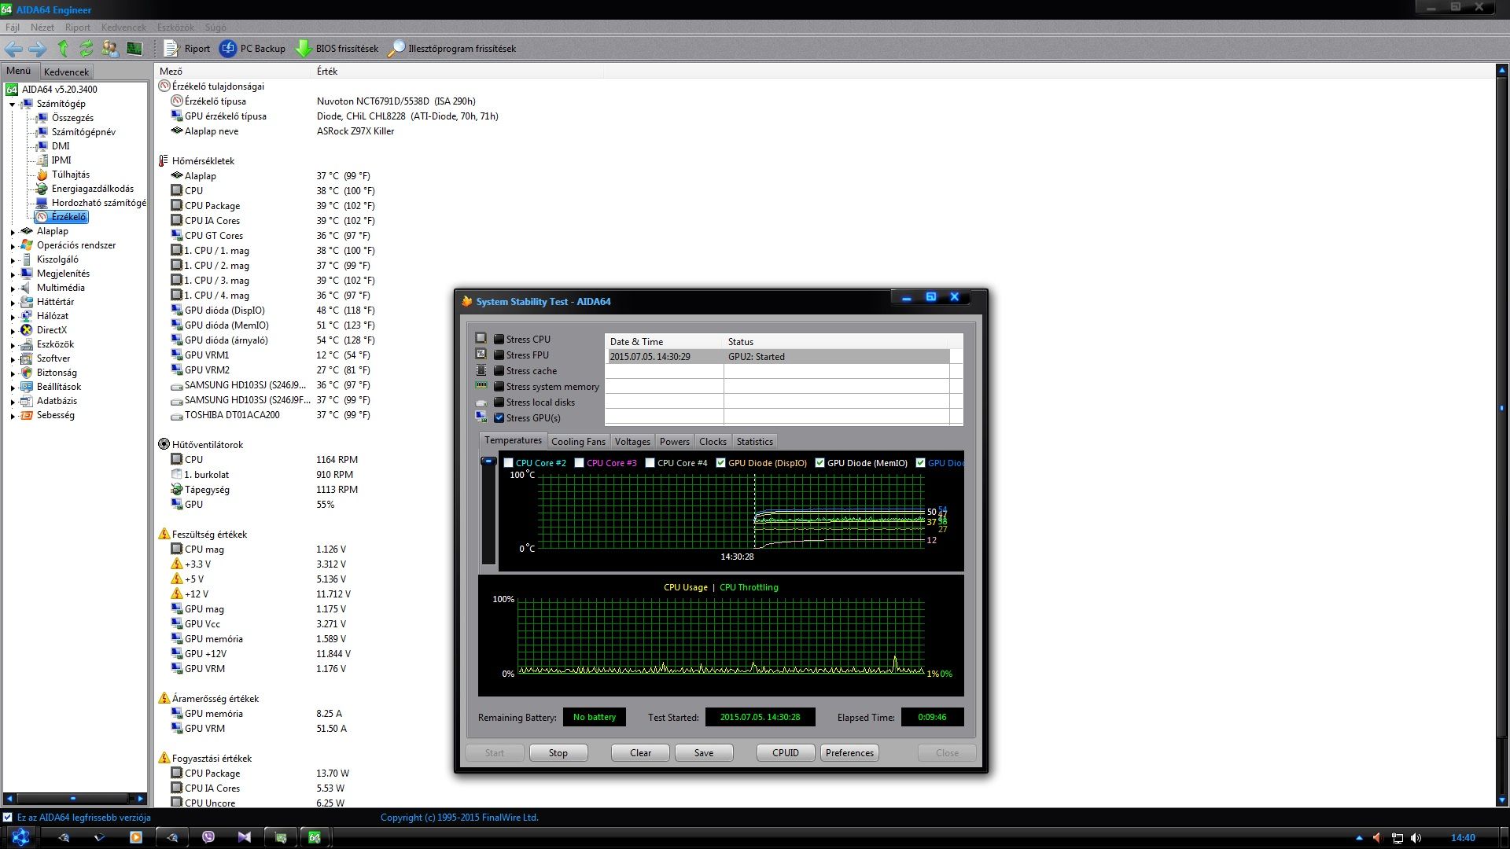Screen dimensions: 1510x849
Task: Refresh with the green circular arrows icon
Action: click(x=86, y=49)
